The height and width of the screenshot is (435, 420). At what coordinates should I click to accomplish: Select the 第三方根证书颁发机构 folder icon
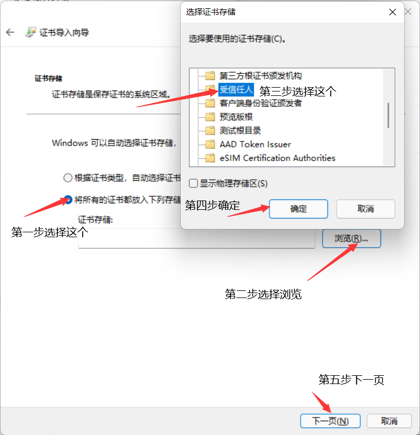click(x=210, y=76)
